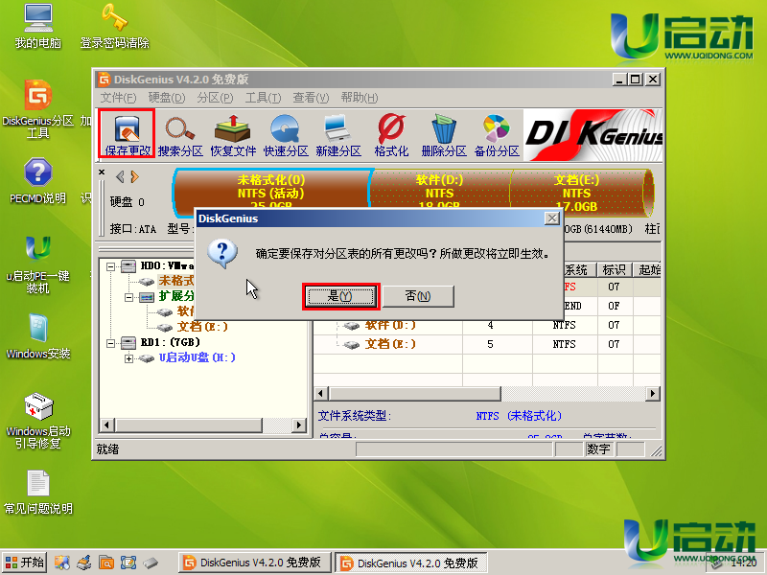Image resolution: width=767 pixels, height=575 pixels.
Task: Switch to first DiskGenius V4.2.0 taskbar button
Action: pyautogui.click(x=254, y=563)
